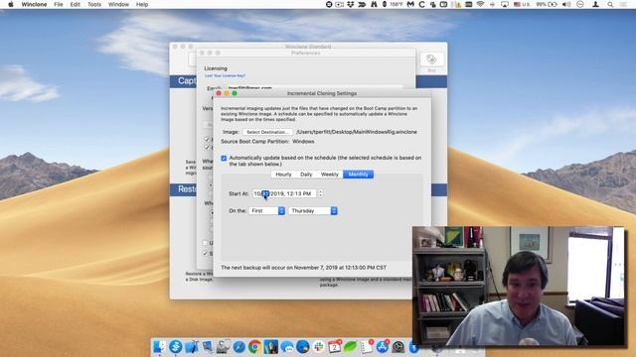Open Slack from the dock
The width and height of the screenshot is (636, 357).
click(318, 347)
